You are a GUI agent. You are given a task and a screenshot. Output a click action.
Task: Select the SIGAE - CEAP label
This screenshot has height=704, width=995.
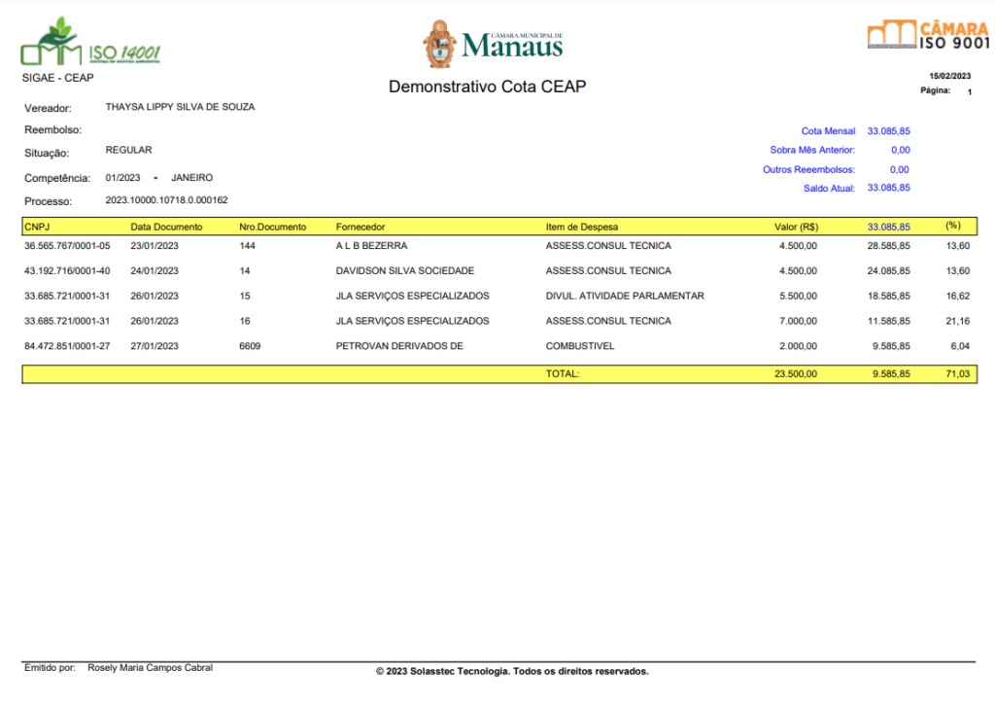point(57,78)
